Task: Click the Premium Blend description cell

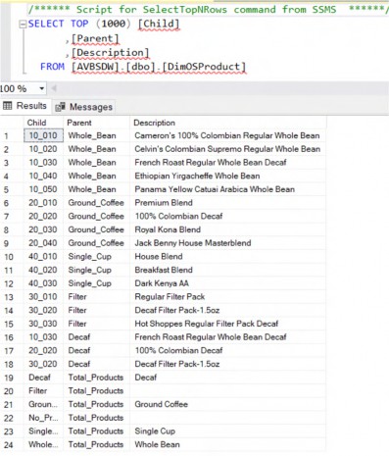Action: click(228, 203)
